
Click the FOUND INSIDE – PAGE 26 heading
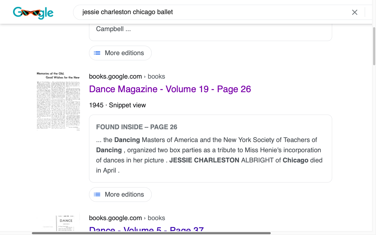pos(137,127)
